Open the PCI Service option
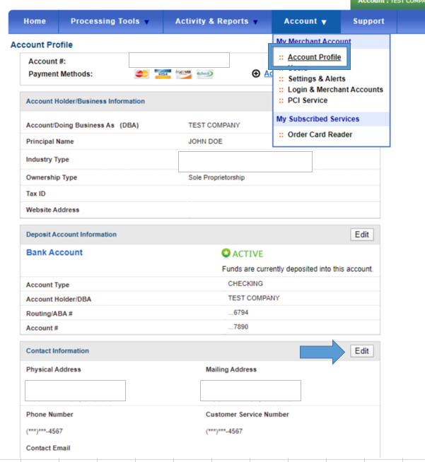Viewport: 425px width, 462px height. 308,100
